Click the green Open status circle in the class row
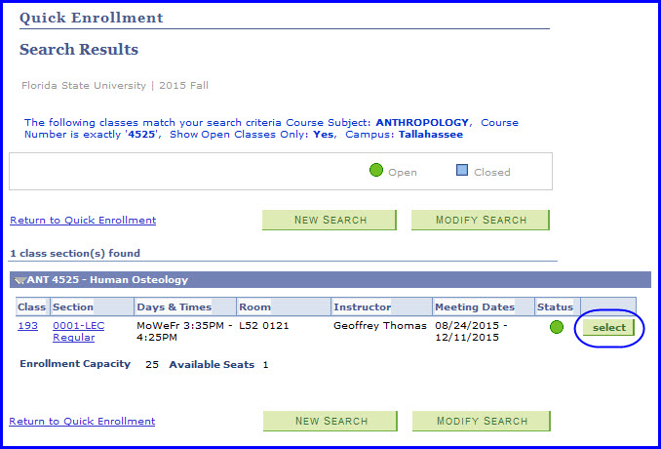661x449 pixels. pyautogui.click(x=557, y=327)
